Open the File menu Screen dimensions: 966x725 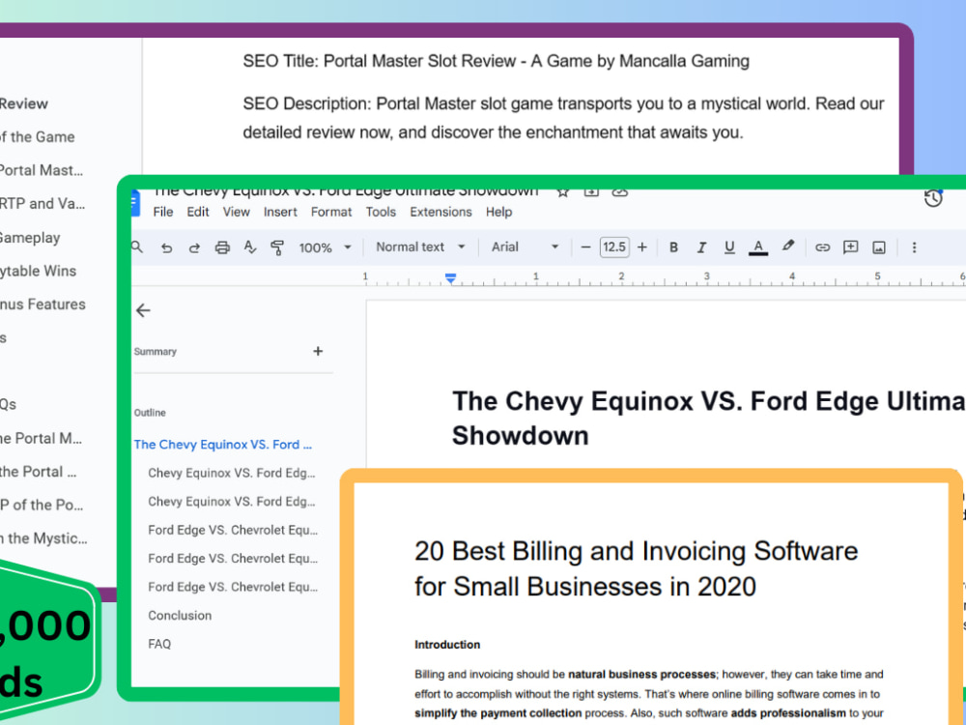[x=162, y=212]
